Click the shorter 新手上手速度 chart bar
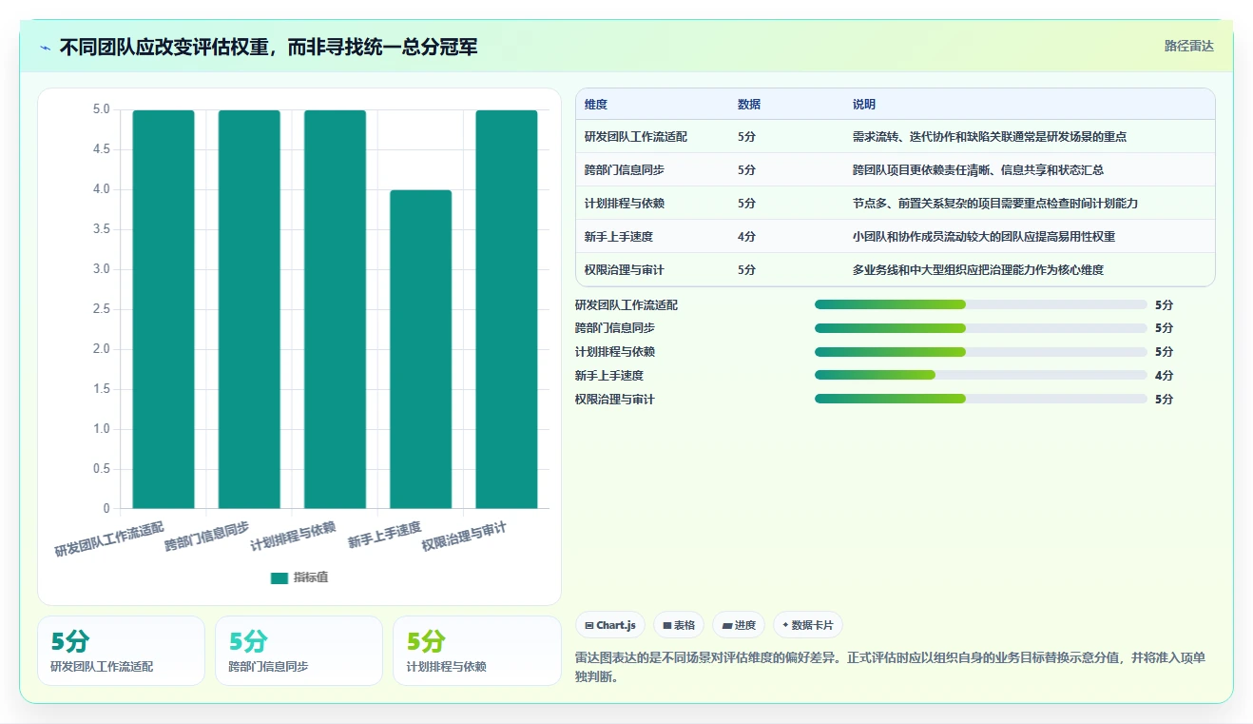 pyautogui.click(x=421, y=349)
